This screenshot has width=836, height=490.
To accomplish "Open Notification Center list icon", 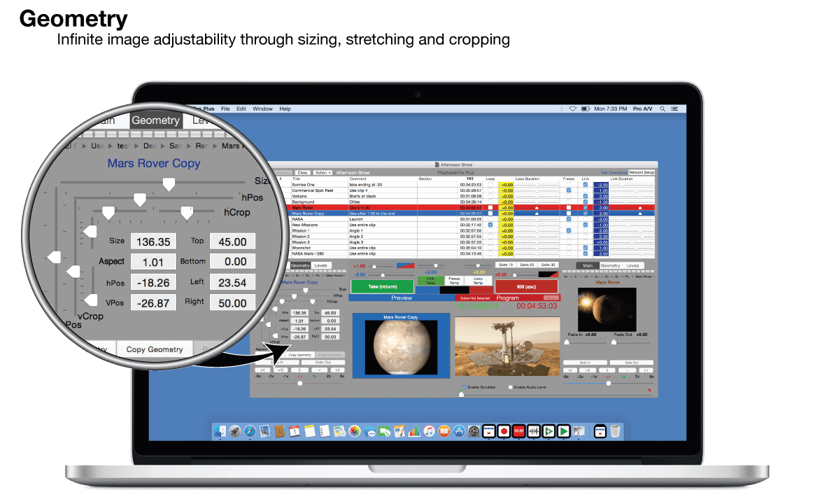I will (x=674, y=109).
